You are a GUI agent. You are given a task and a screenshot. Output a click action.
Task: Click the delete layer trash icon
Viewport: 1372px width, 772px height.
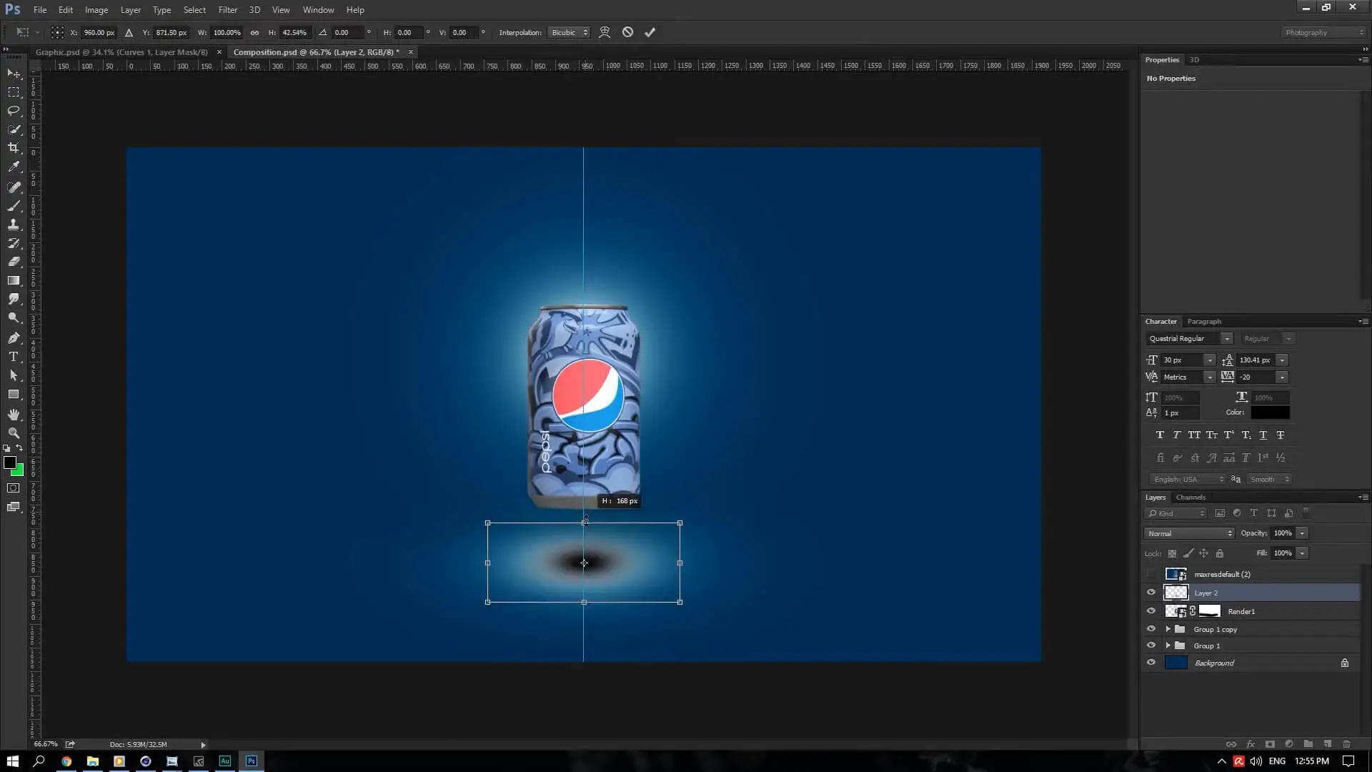(x=1347, y=744)
